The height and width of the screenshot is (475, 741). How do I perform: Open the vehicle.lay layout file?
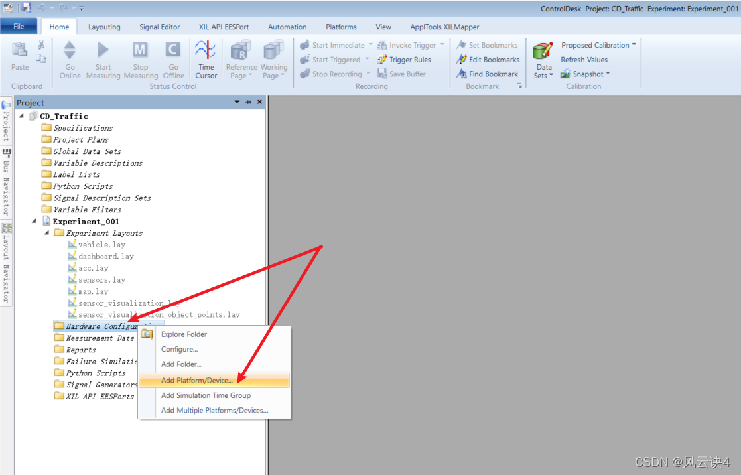click(101, 245)
